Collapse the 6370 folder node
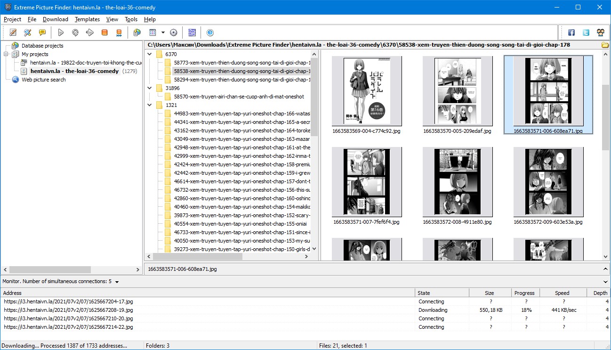611x350 pixels. tap(150, 54)
